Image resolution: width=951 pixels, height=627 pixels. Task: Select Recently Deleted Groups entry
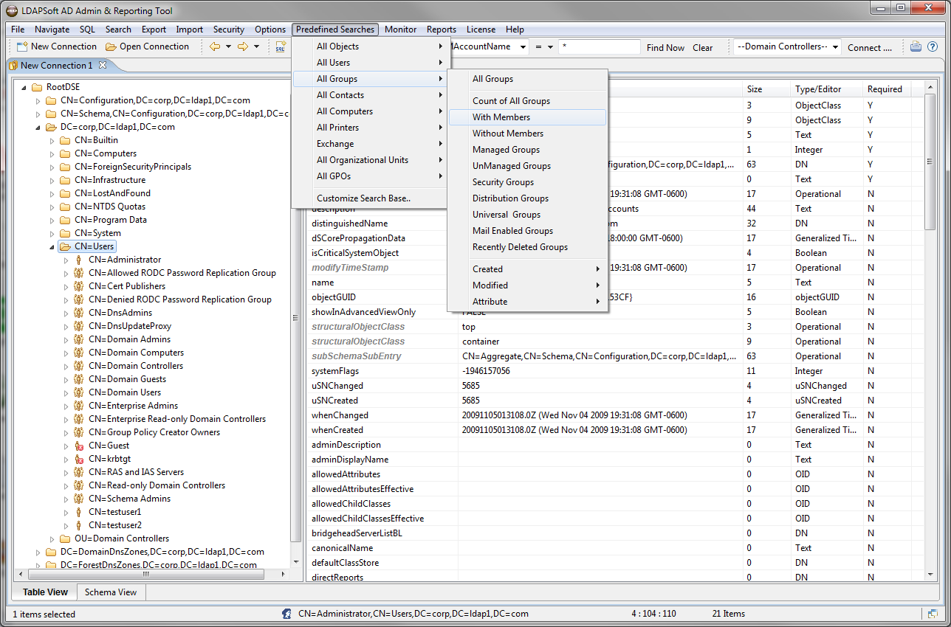tap(527, 247)
